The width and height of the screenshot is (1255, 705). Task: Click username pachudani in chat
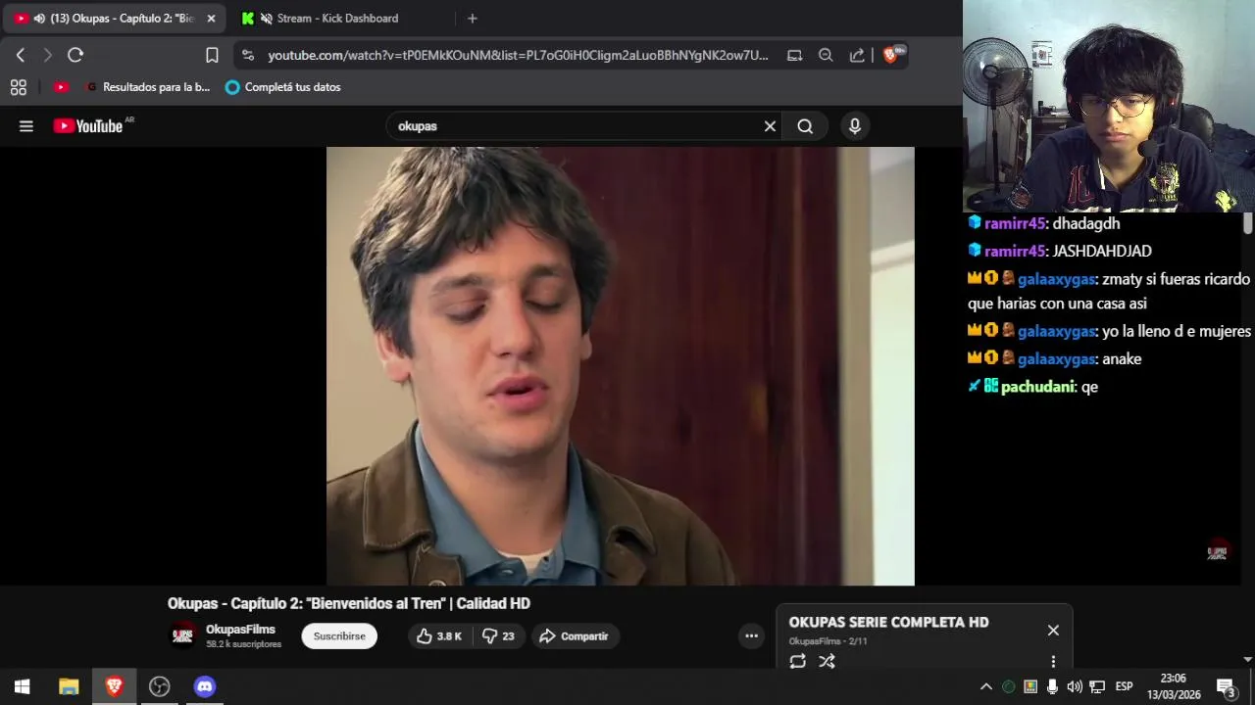point(1038,387)
